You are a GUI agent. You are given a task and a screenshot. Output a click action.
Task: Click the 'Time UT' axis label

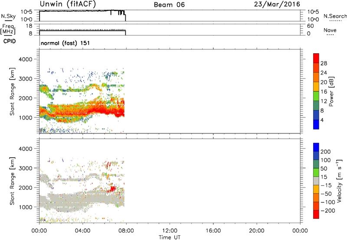click(170, 237)
